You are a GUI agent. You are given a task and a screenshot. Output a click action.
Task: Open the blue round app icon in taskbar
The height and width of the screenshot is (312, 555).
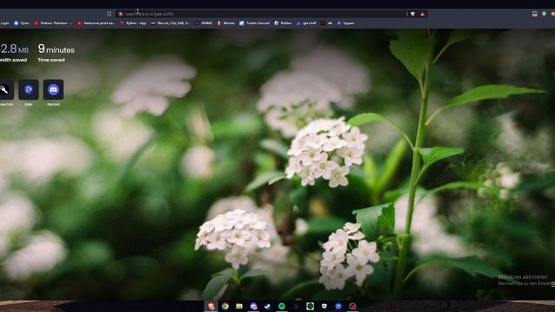pos(338,306)
